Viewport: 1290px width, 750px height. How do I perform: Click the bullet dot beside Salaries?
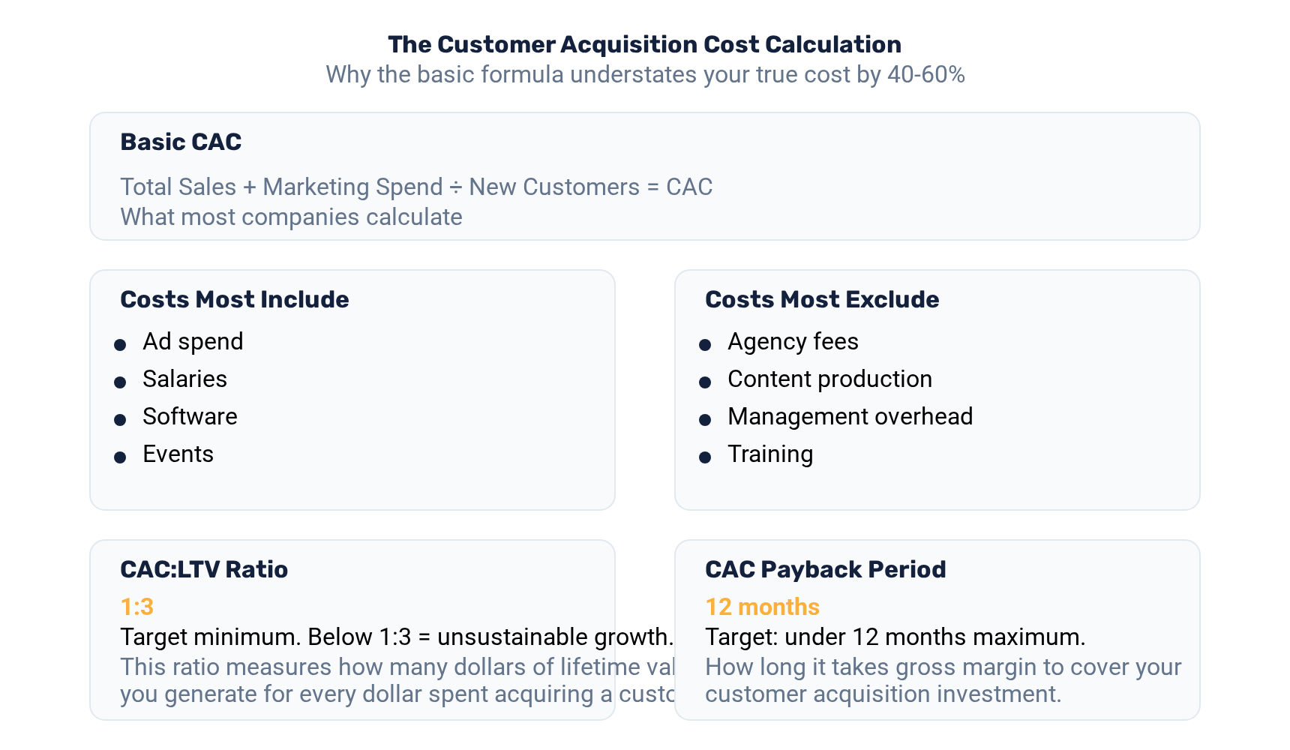(x=120, y=382)
